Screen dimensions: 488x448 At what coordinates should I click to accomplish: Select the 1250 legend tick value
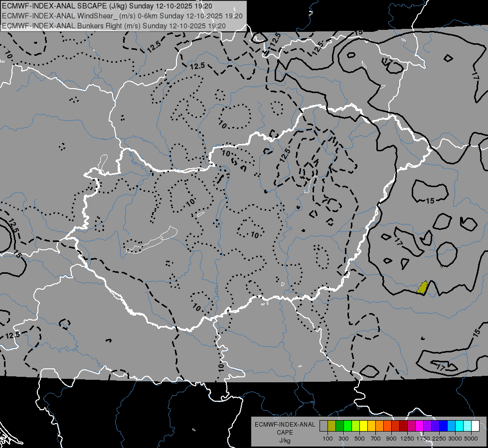tap(407, 439)
